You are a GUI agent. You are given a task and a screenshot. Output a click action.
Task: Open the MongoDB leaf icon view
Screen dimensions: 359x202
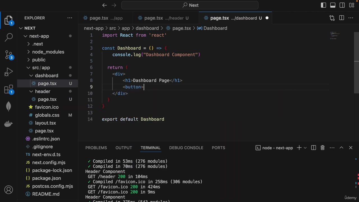[9, 106]
